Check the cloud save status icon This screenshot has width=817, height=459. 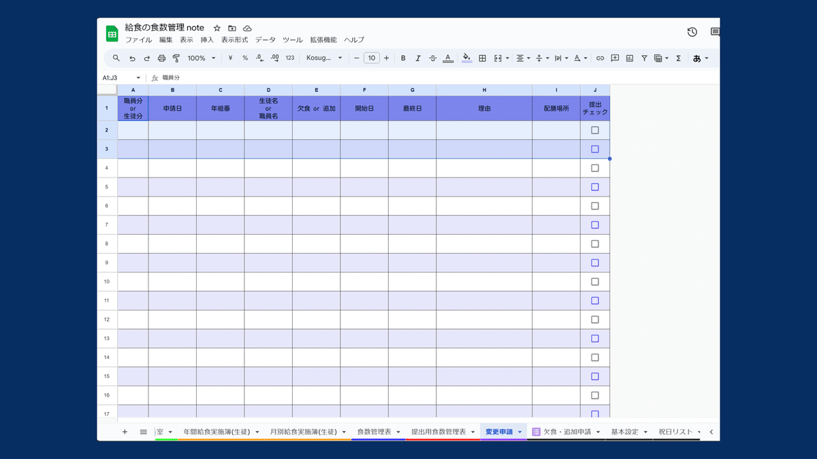[247, 28]
